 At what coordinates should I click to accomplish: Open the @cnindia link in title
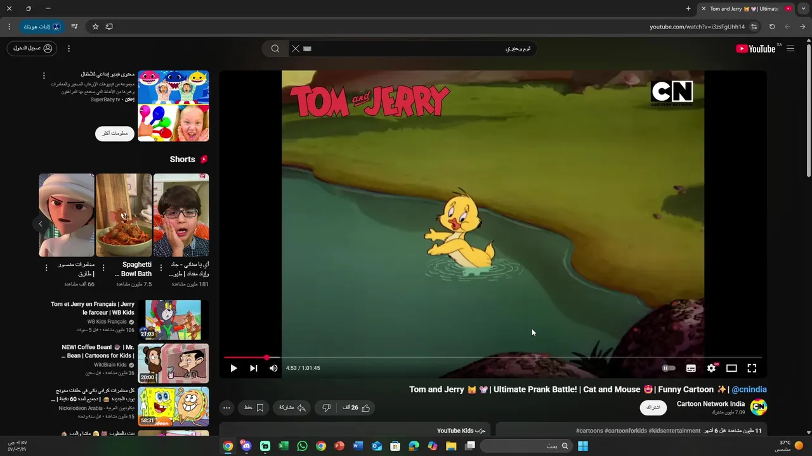click(749, 389)
